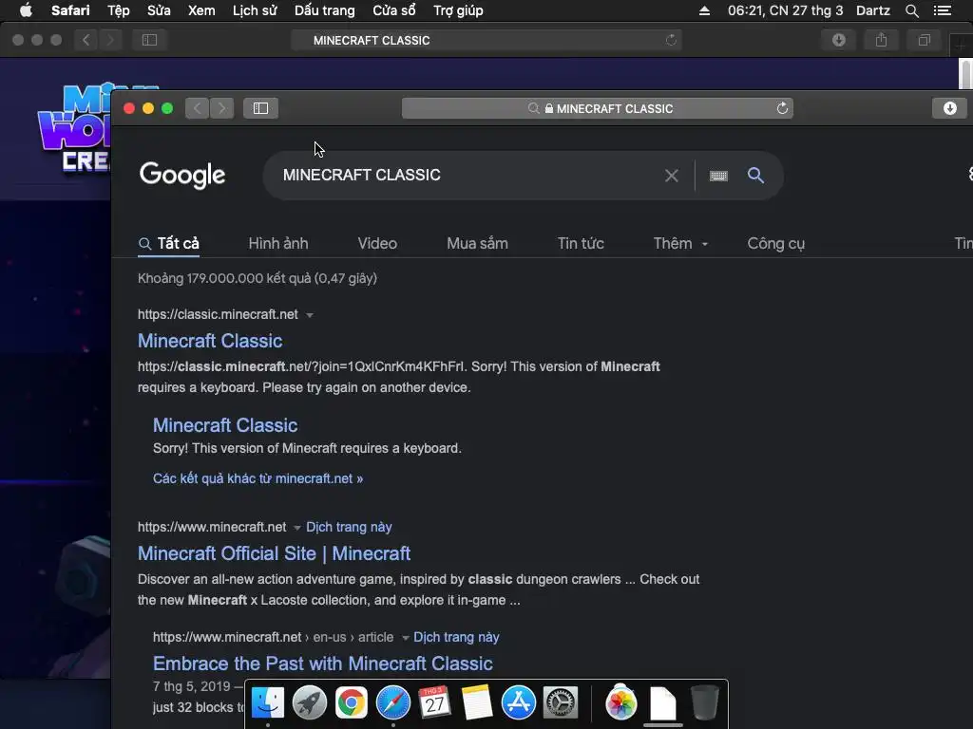Open Finder from the Dock
This screenshot has width=973, height=729.
267,703
